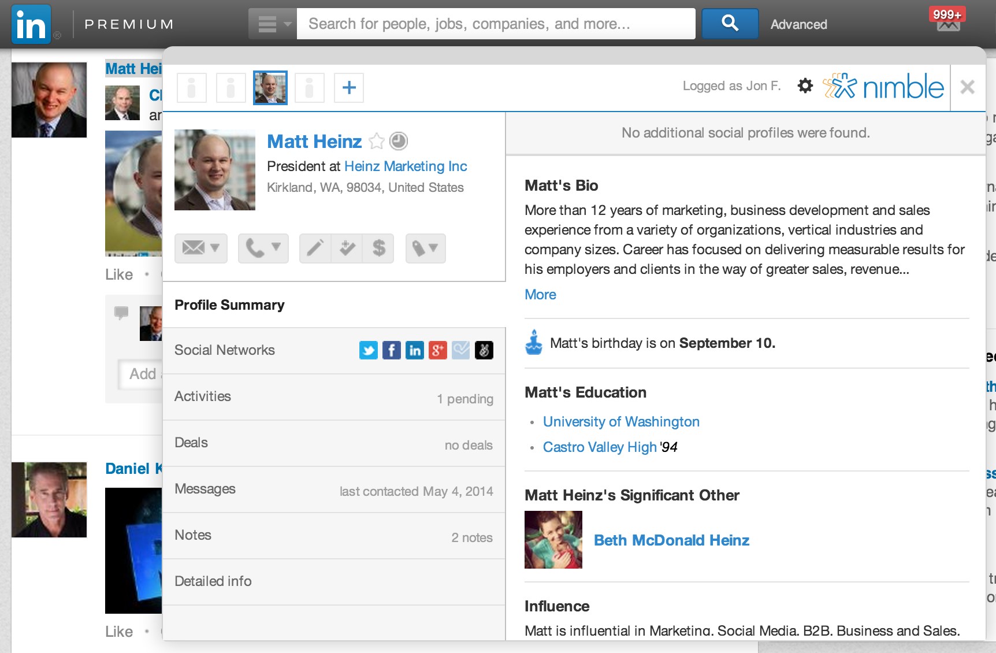Screen dimensions: 996x653
Task: Click the add task checkmark icon
Action: click(x=347, y=248)
